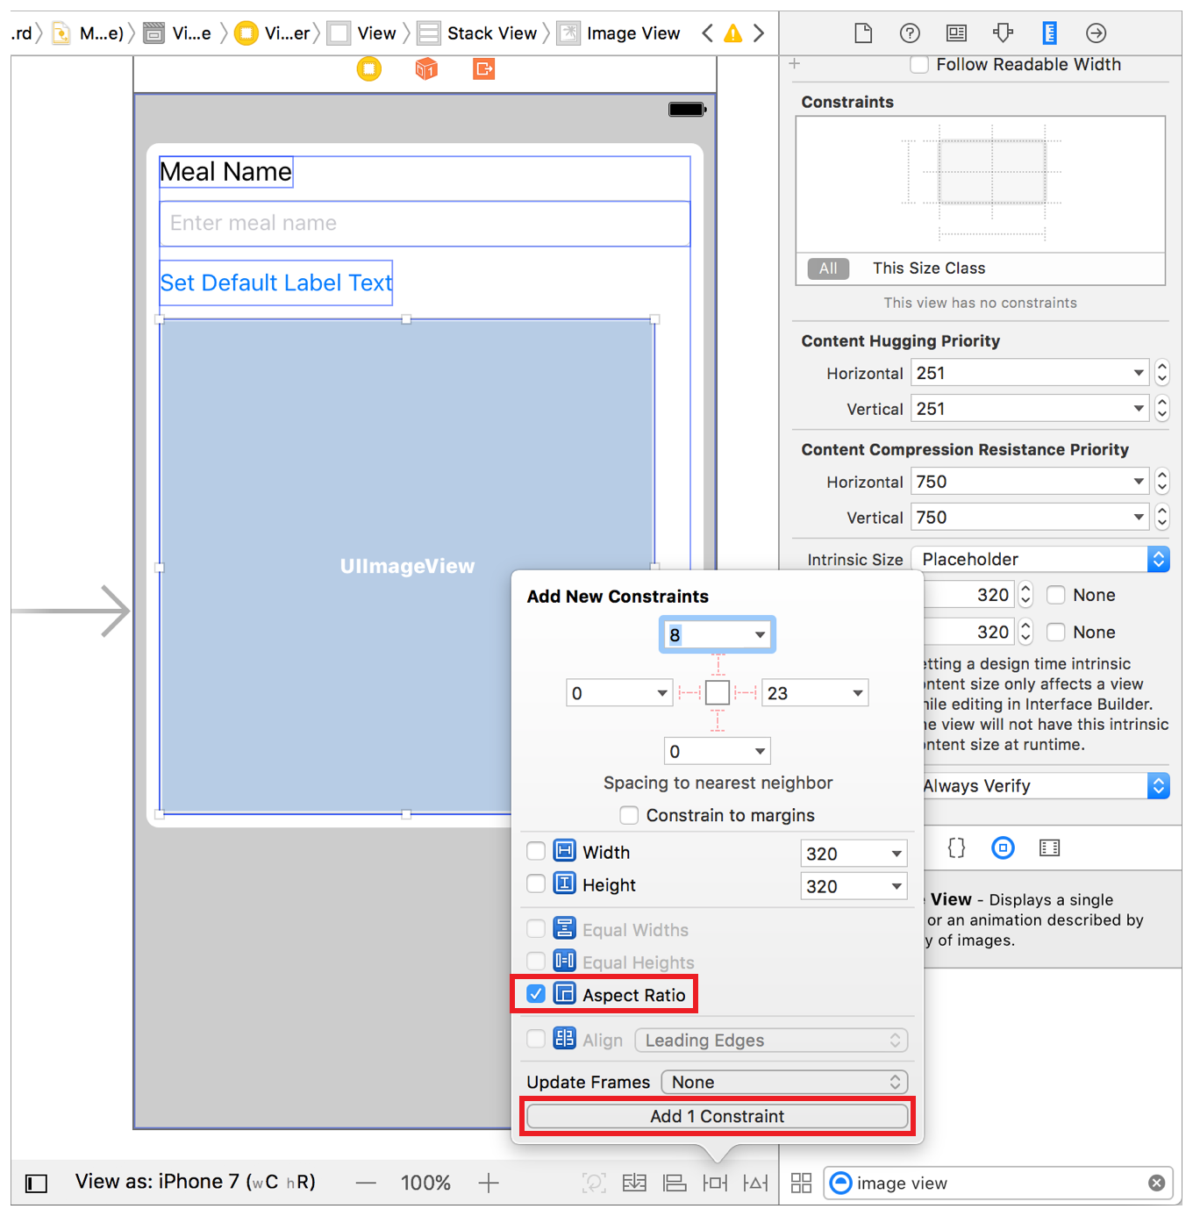
Task: Show the Code Snippet library
Action: pyautogui.click(x=956, y=848)
